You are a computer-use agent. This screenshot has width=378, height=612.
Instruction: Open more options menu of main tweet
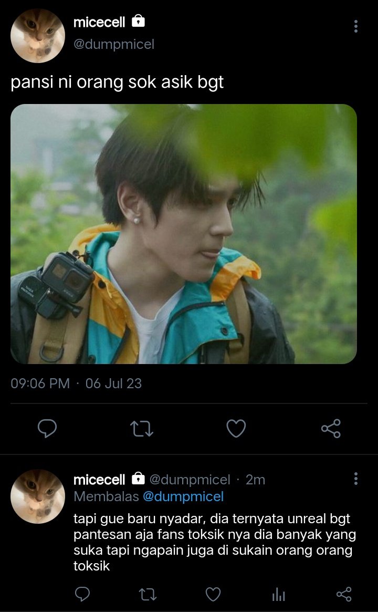point(356,27)
